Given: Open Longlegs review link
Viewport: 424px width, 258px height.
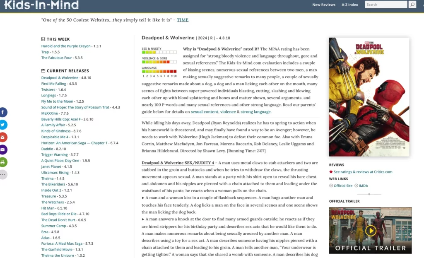Looking at the screenshot, I should pyautogui.click(x=48, y=96).
